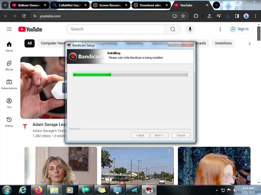Open the You section in sidebar
The image size is (261, 195).
[9, 103]
